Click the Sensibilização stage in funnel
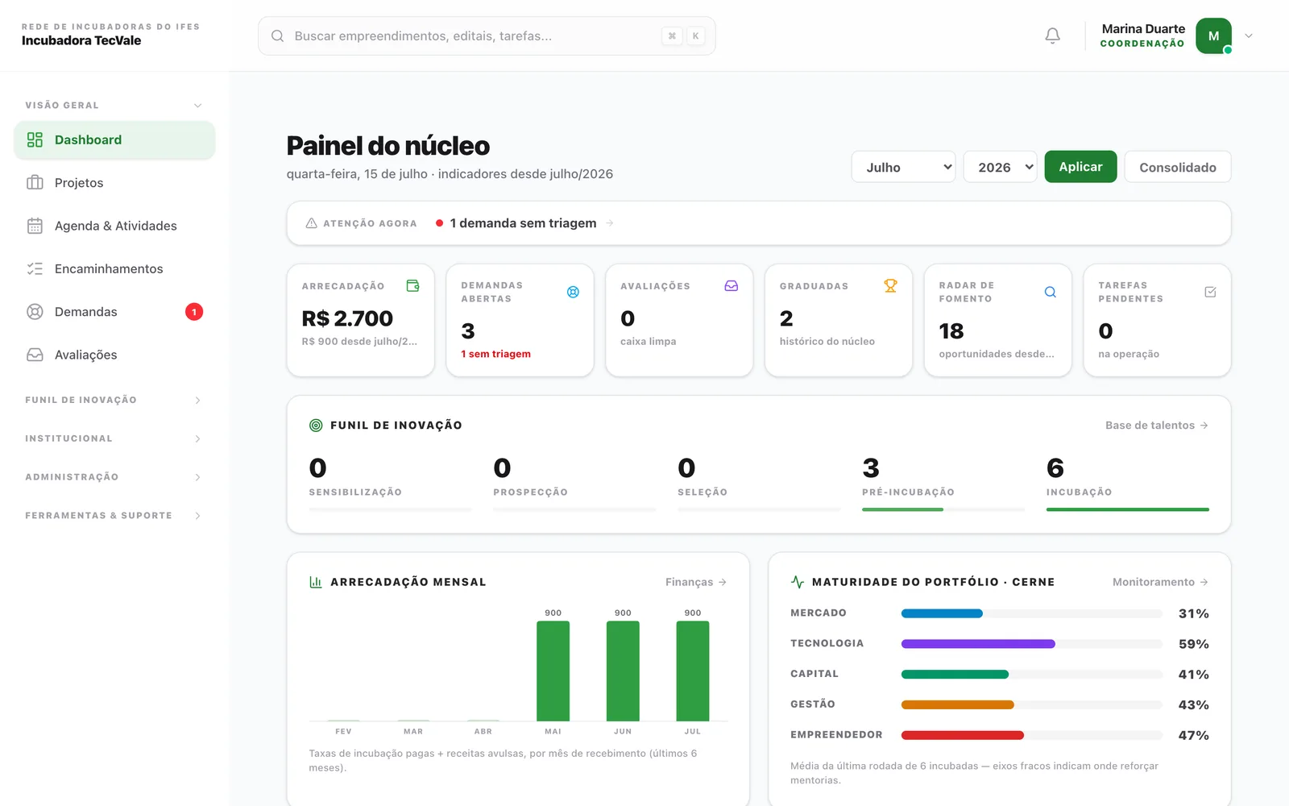Image resolution: width=1289 pixels, height=806 pixels. pos(390,482)
